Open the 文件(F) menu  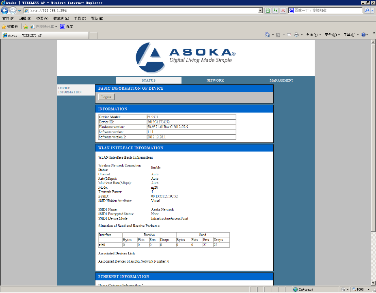click(x=8, y=18)
